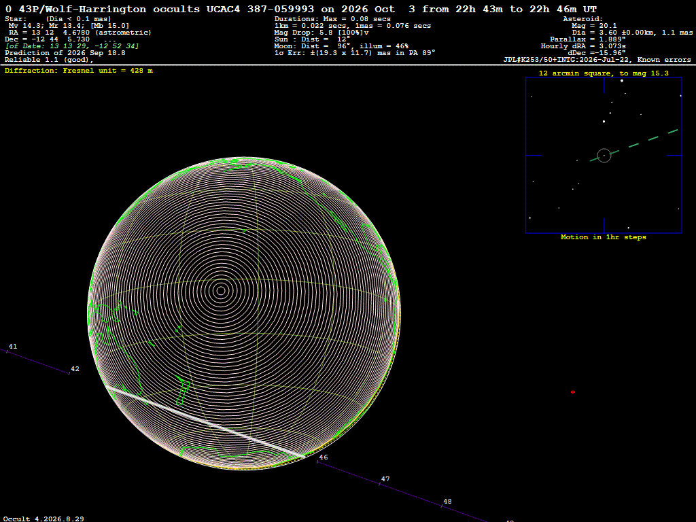Click time marker 47 on path
The height and width of the screenshot is (522, 696).
385,479
